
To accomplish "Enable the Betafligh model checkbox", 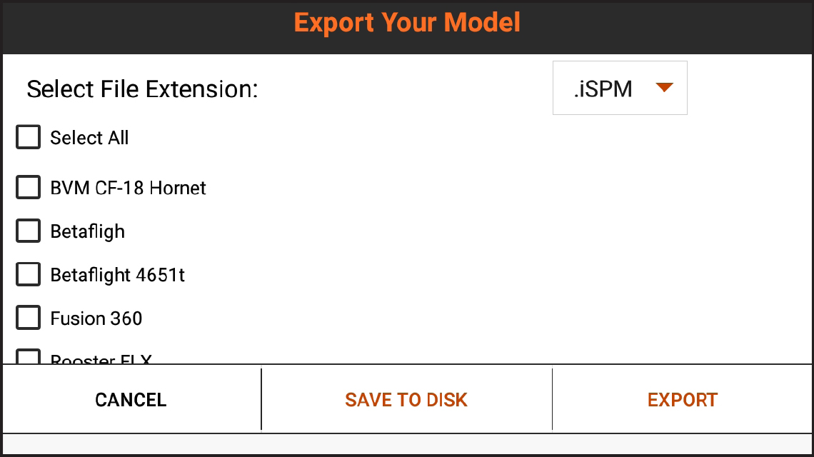I will 29,231.
